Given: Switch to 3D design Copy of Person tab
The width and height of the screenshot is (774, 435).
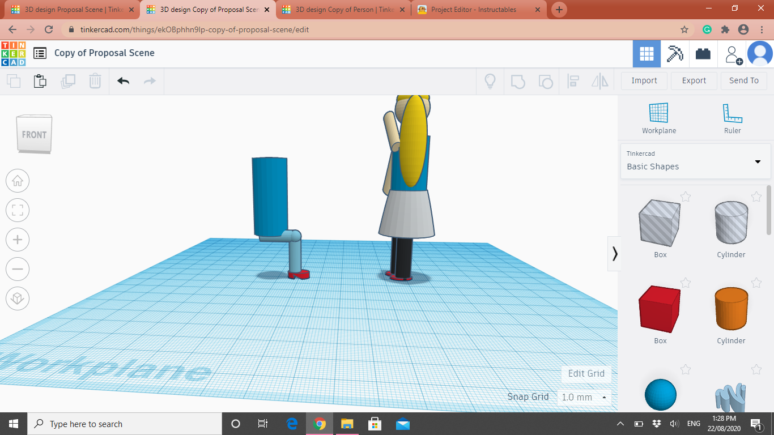Looking at the screenshot, I should [345, 10].
